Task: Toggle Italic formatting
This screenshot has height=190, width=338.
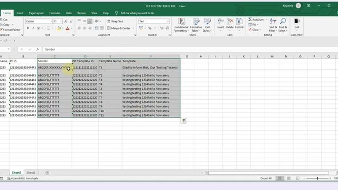Action: point(33,28)
